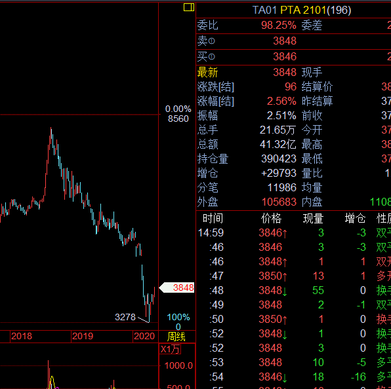The height and width of the screenshot is (389, 391).
Task: Click the 总手 value 21.65万
Action: point(278,130)
